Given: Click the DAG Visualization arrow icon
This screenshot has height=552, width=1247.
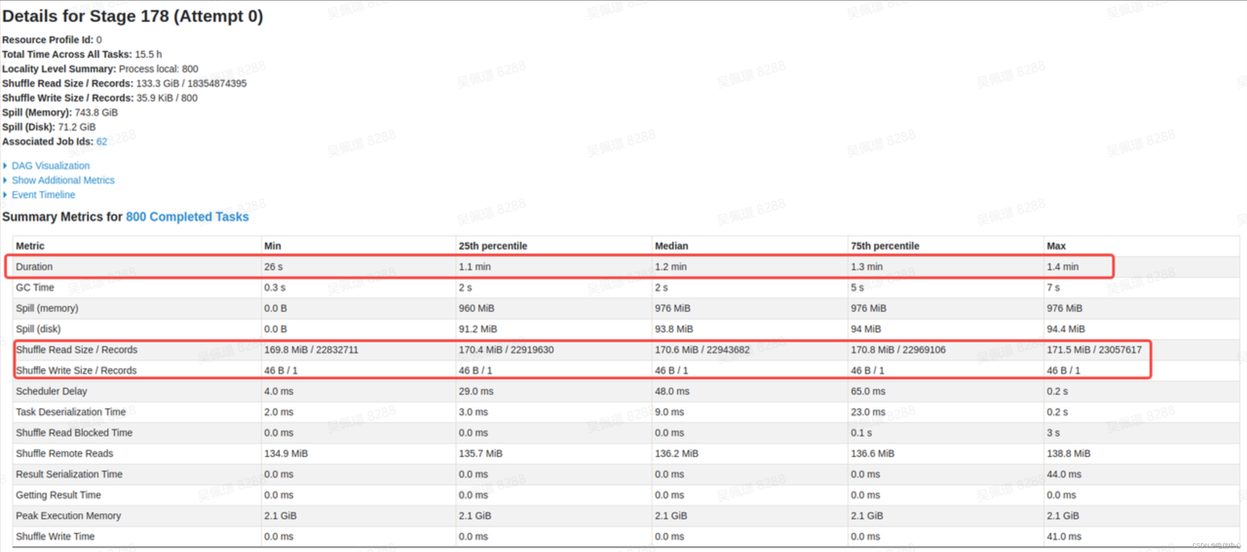Looking at the screenshot, I should 5,166.
